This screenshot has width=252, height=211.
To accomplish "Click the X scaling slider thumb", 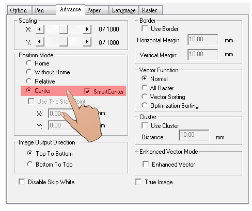I will (64, 29).
